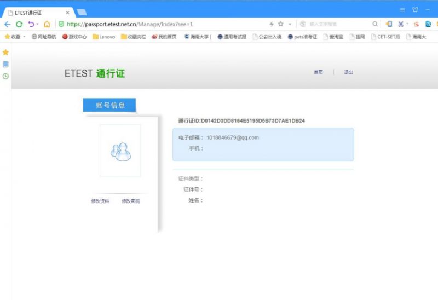Open the extension icon left of the scissors
This screenshot has height=300, width=438.
coord(389,24)
